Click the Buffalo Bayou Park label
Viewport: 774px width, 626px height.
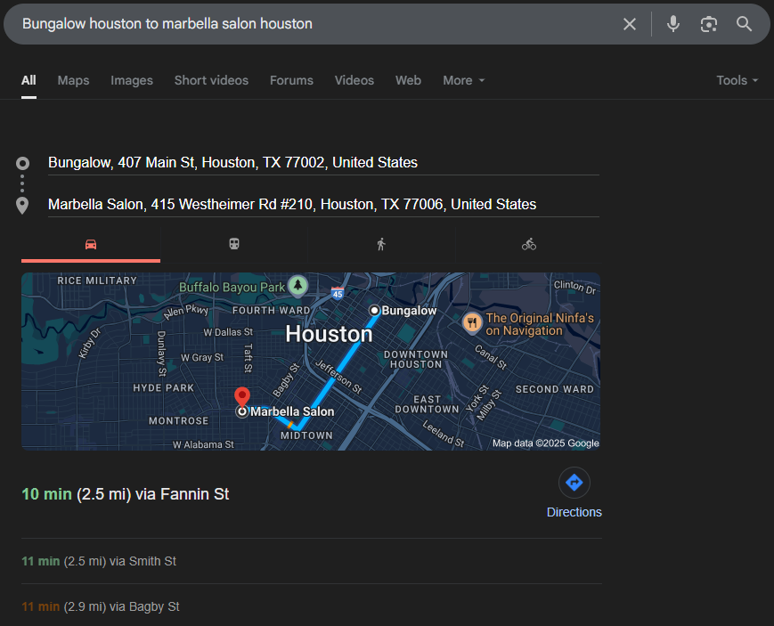(232, 287)
